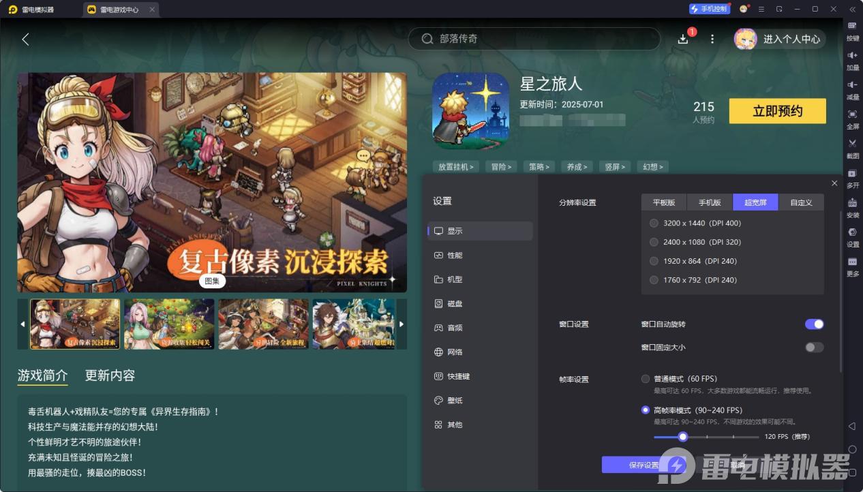Toggle 窗口固定大小 switch
863x492 pixels.
pyautogui.click(x=814, y=347)
